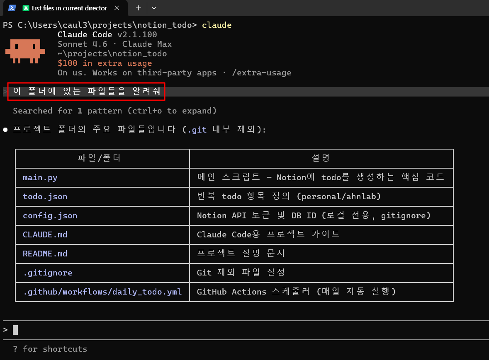489x360 pixels.
Task: Click 'Claude Code v2.1.100' version text
Action: [x=107, y=34]
